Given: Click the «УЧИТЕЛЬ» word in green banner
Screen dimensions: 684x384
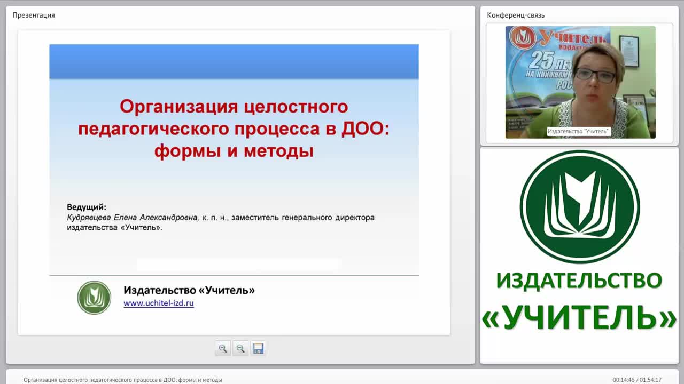Looking at the screenshot, I should tap(579, 317).
